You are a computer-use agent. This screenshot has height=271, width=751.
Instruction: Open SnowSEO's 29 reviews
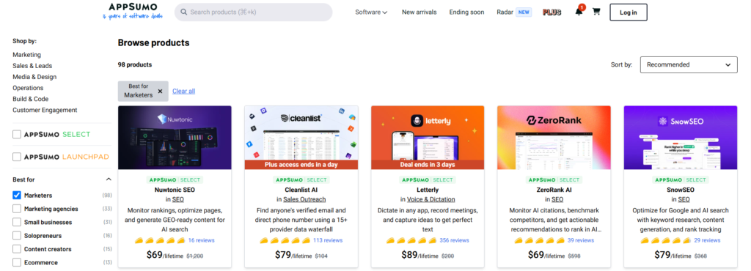[x=707, y=240]
